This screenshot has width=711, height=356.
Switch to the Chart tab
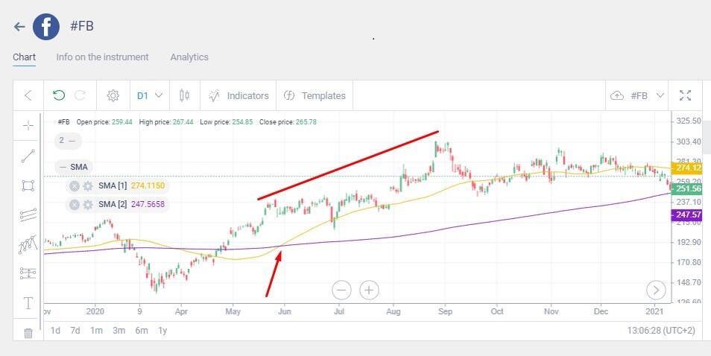coord(25,57)
